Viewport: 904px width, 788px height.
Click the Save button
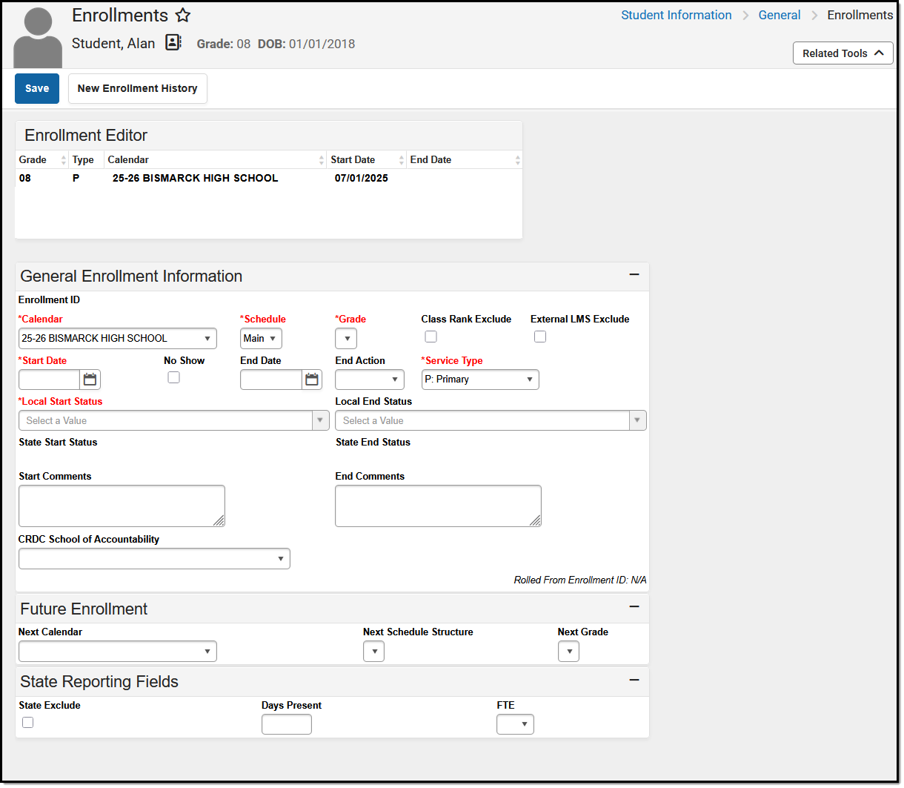tap(36, 88)
